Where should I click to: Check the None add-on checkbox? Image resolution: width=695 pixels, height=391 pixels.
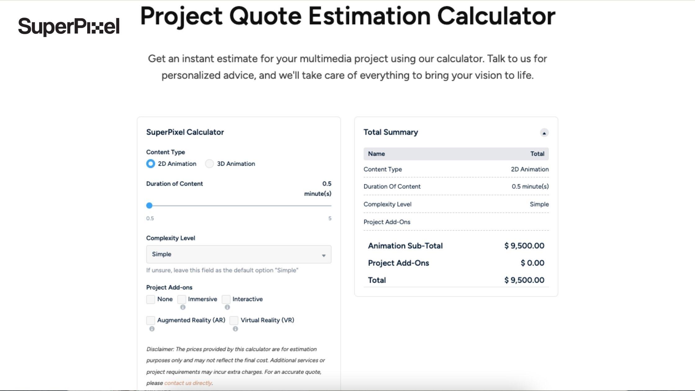click(151, 299)
